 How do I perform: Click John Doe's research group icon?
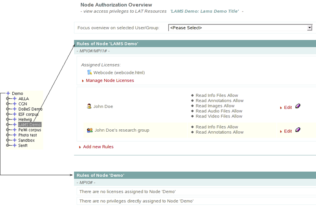click(x=90, y=130)
